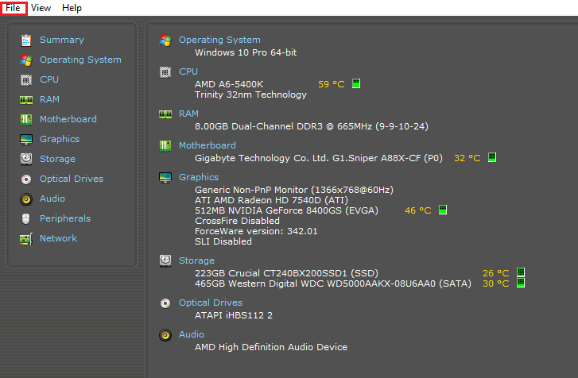
Task: Click the Storage hard drive icon in sidebar
Action: [x=26, y=159]
